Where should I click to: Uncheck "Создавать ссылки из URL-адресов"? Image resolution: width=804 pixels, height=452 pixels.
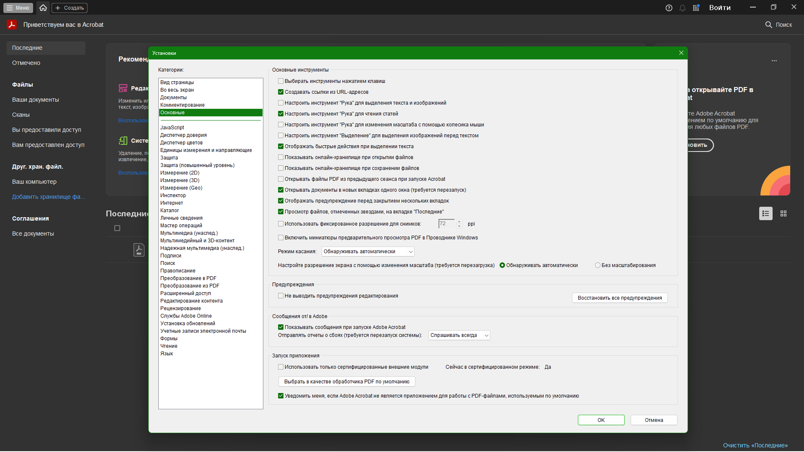281,92
